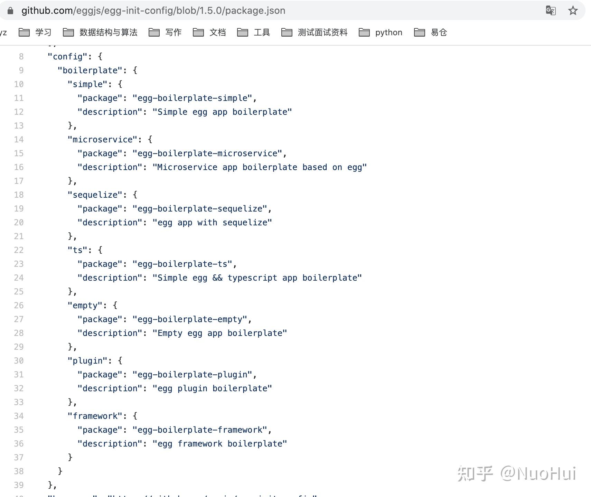This screenshot has width=591, height=497.
Task: Open the python bookmarks folder
Action: [380, 32]
